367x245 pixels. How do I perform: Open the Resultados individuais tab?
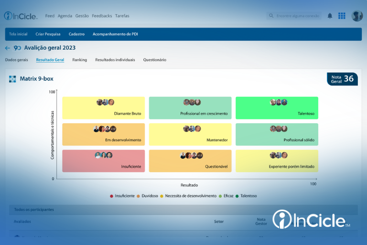tap(115, 60)
